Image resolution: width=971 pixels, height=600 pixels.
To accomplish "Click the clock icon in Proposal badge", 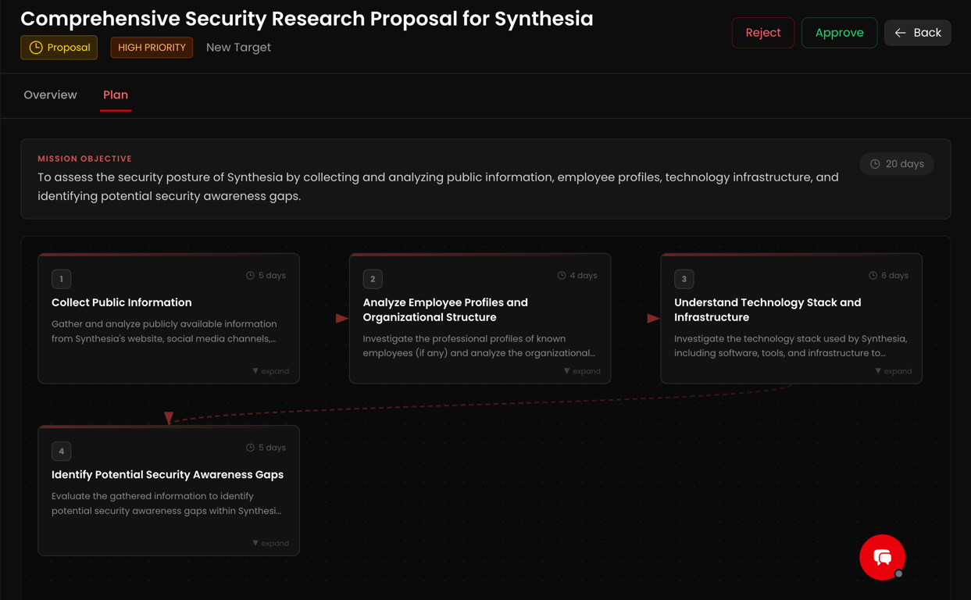I will coord(36,48).
